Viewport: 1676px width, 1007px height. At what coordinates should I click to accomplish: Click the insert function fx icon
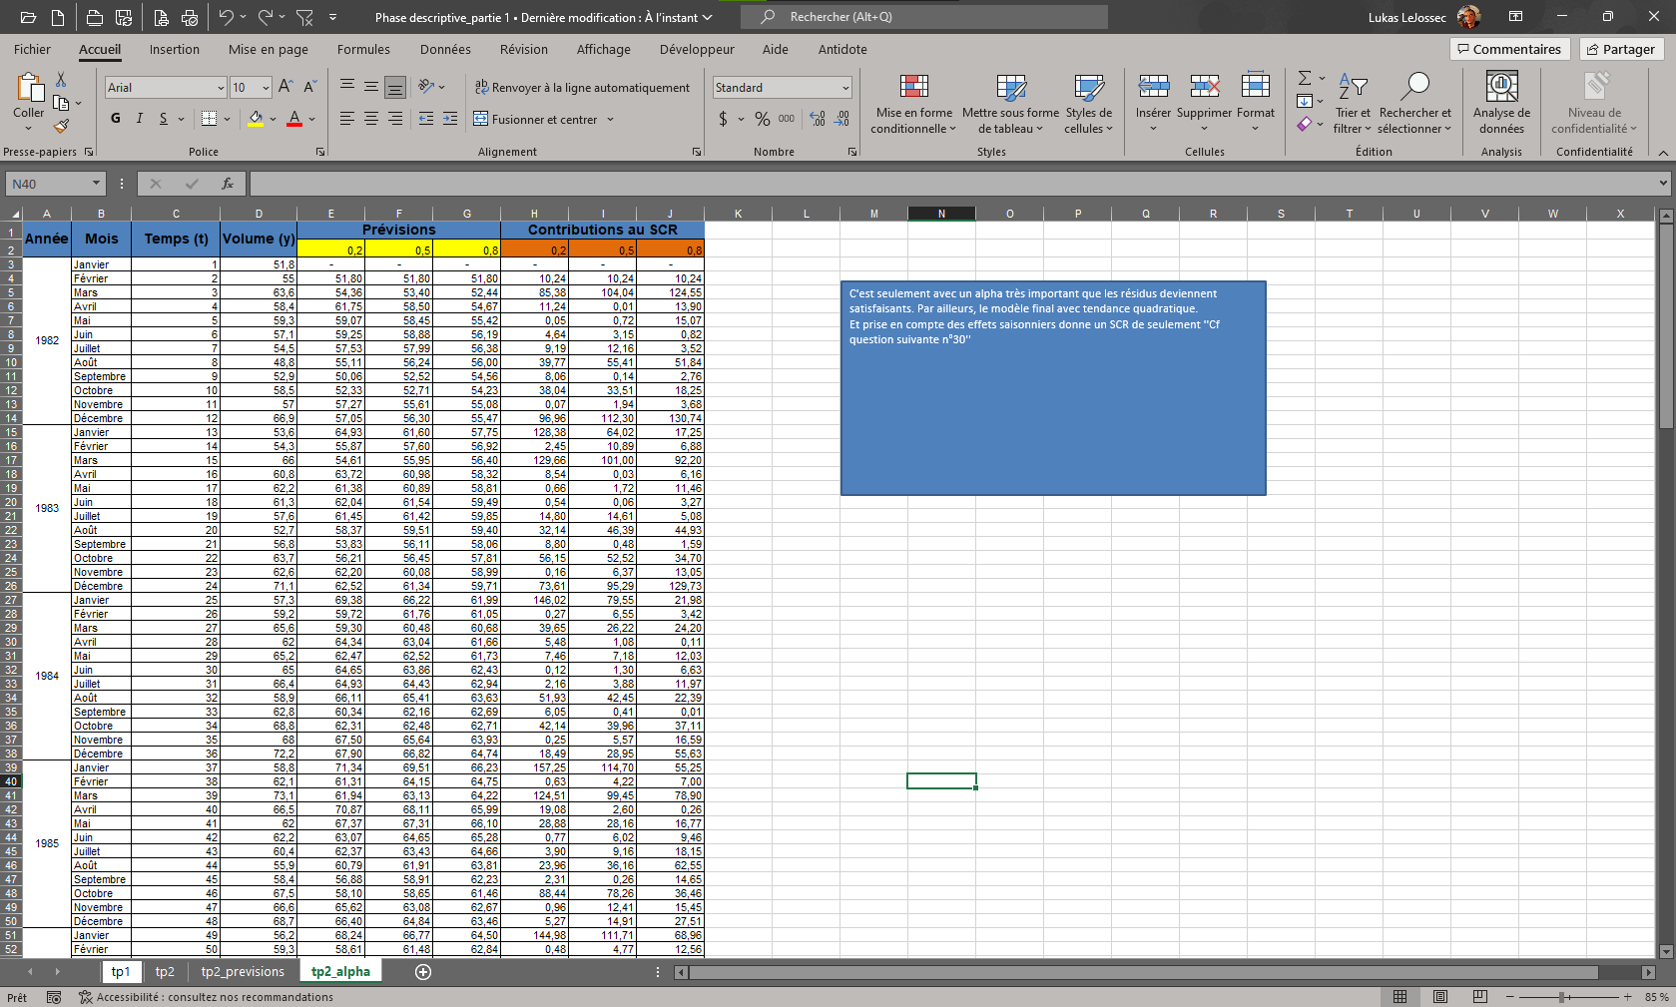[228, 184]
